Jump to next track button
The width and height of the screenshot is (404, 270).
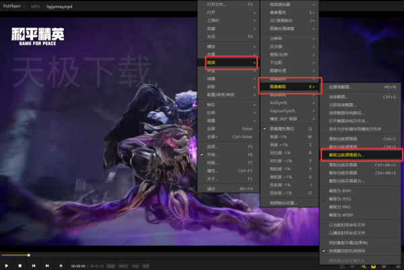pos(47,265)
